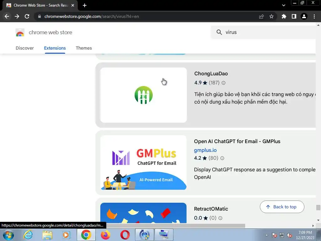Show rating info for ChongLuaDao
Image resolution: width=321 pixels, height=241 pixels.
224,83
